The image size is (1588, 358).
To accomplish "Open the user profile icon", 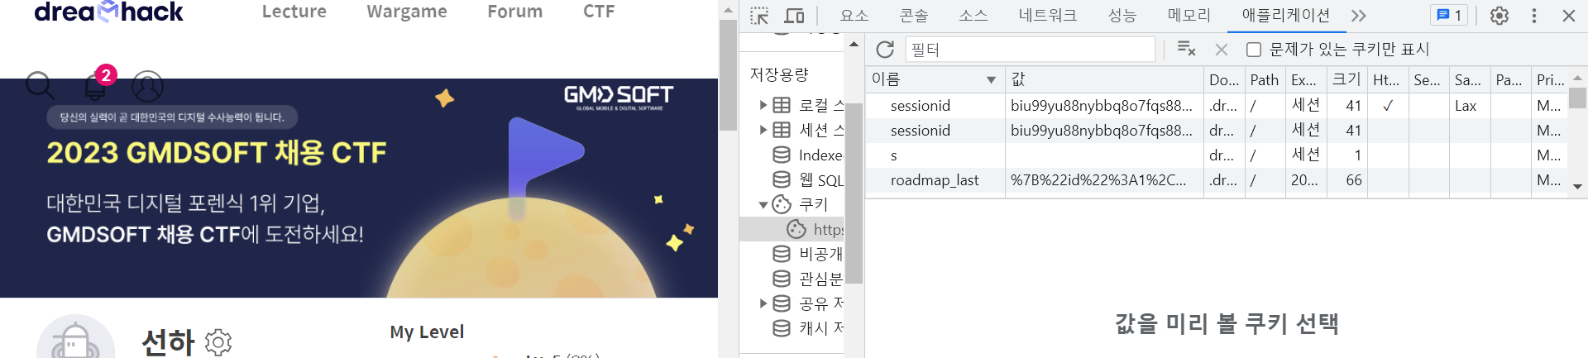I will [148, 86].
